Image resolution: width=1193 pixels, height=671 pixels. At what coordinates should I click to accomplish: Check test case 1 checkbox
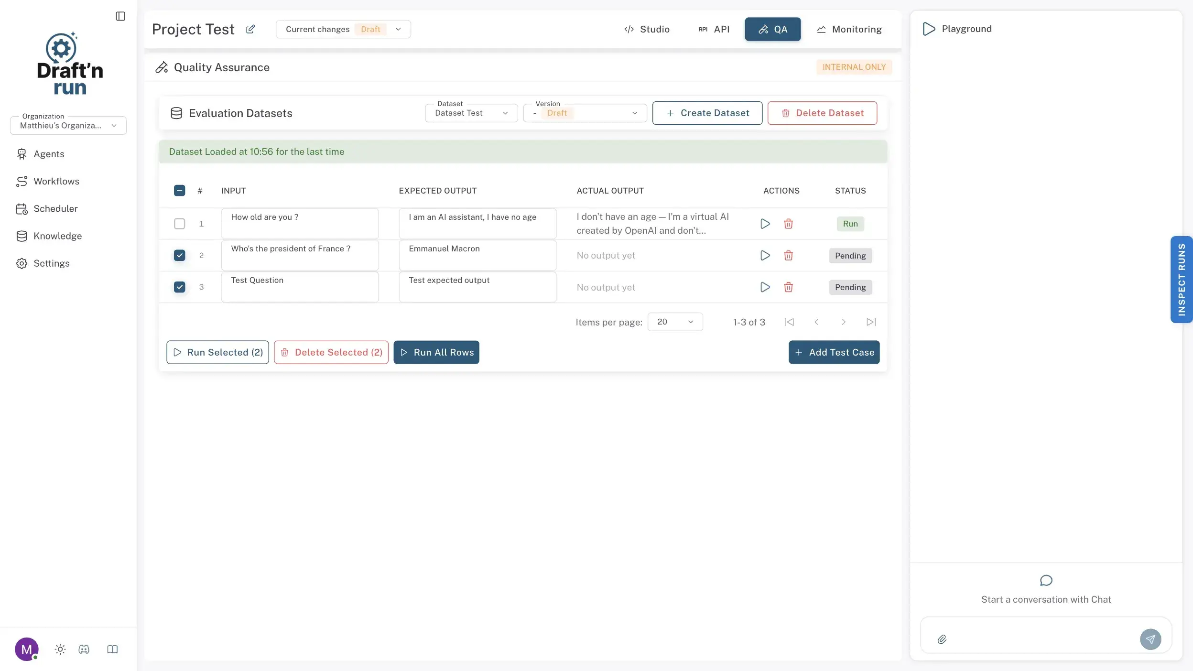pyautogui.click(x=179, y=224)
